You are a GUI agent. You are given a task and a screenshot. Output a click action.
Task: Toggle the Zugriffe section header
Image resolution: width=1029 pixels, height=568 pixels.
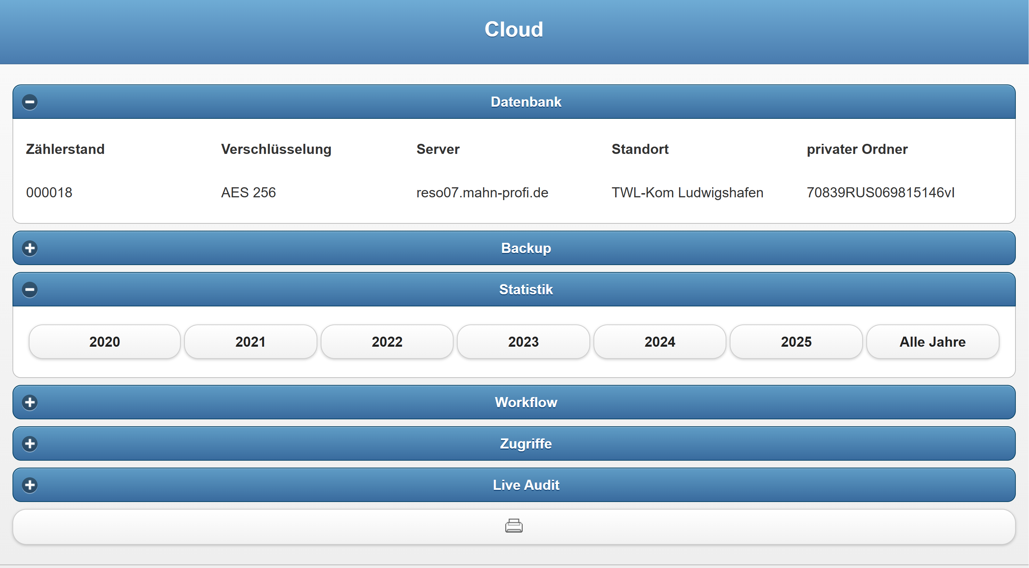(x=526, y=444)
